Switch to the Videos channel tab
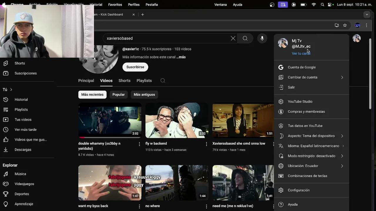 point(106,81)
